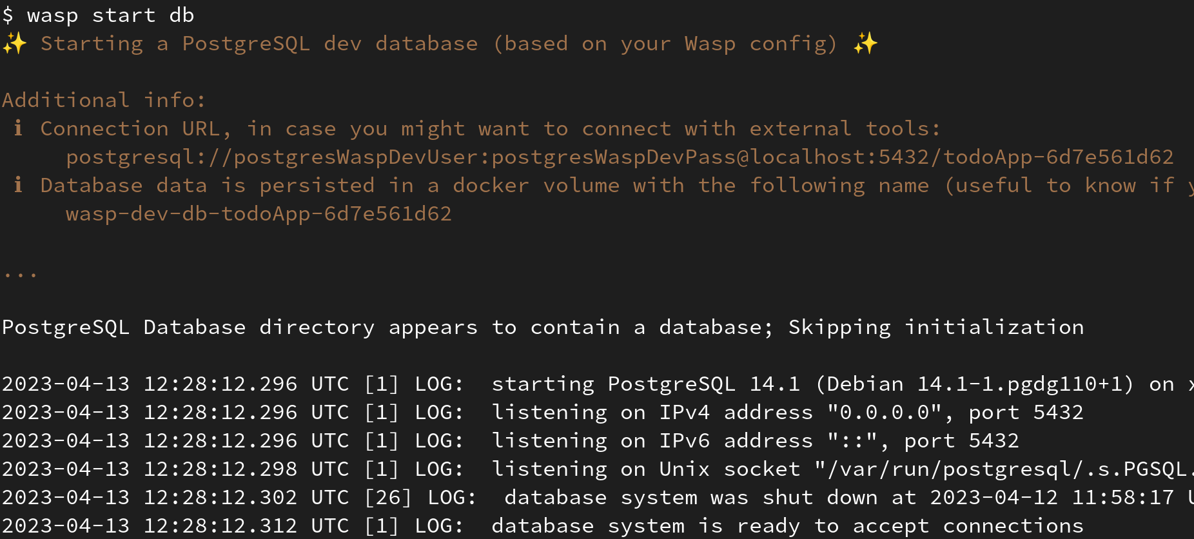Click the IPv4 address "0.0.0.0" log entry

click(x=884, y=412)
